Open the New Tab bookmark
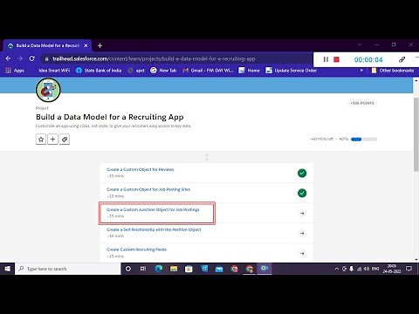Screen dimensions: 419x314 tap(163, 71)
